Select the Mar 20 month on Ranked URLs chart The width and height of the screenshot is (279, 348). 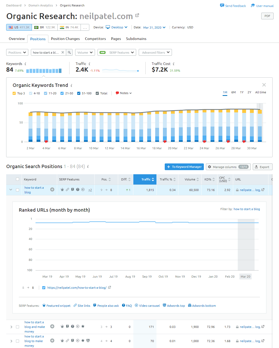click(x=245, y=276)
